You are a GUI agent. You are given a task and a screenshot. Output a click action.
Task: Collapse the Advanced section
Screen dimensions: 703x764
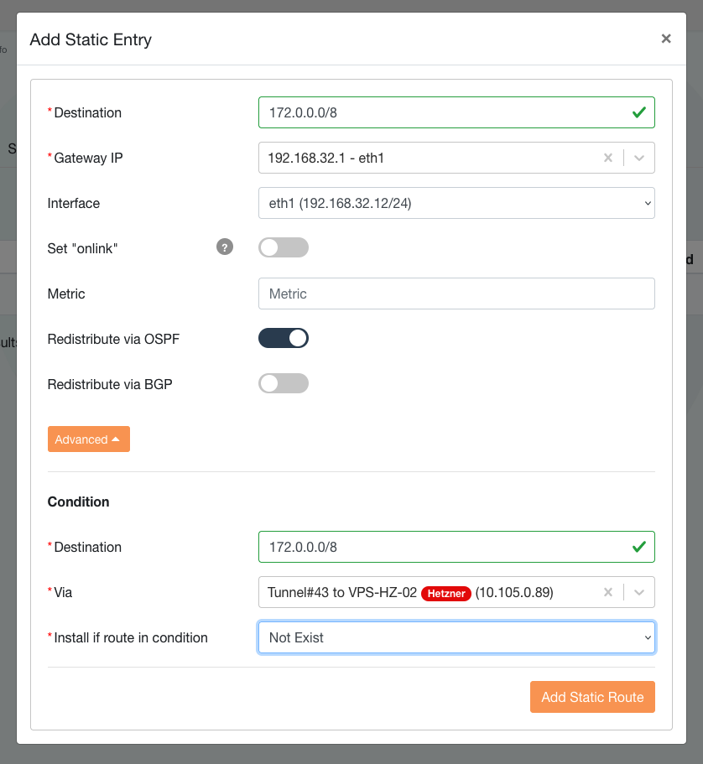88,439
